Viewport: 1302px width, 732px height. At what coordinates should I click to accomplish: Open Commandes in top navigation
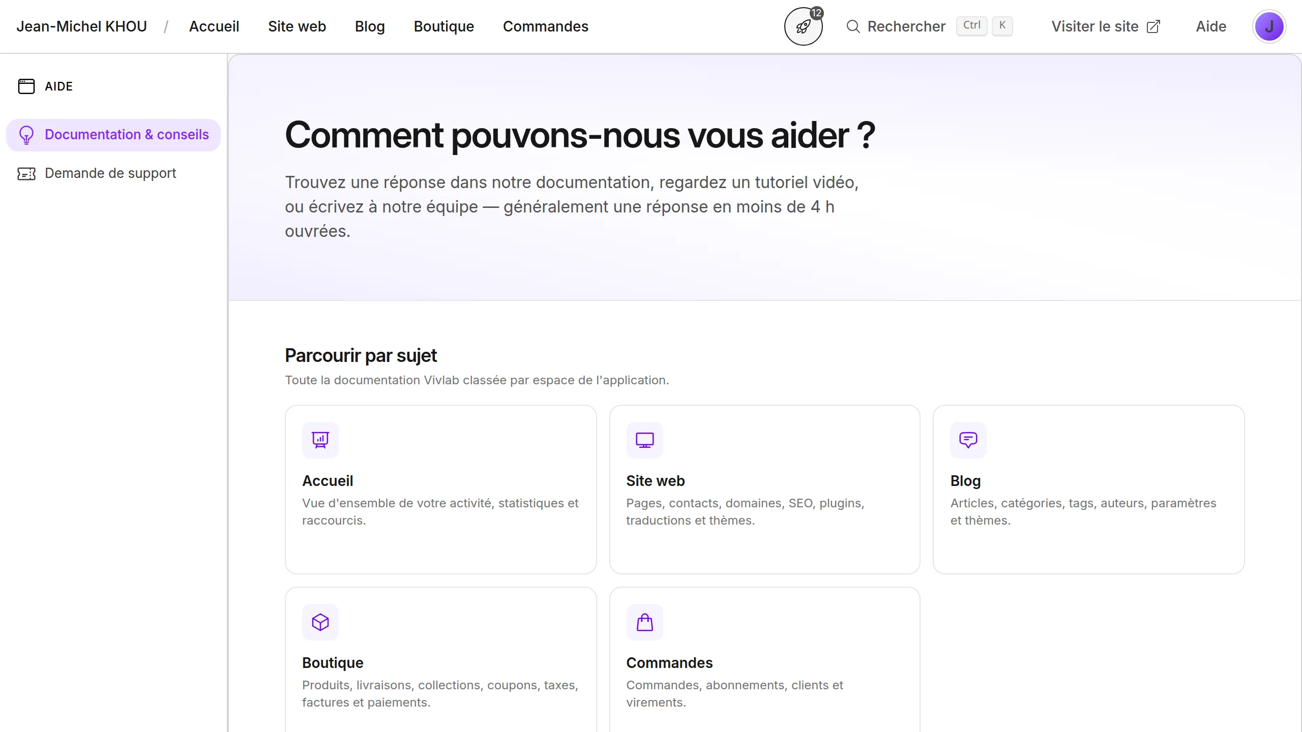pyautogui.click(x=545, y=26)
